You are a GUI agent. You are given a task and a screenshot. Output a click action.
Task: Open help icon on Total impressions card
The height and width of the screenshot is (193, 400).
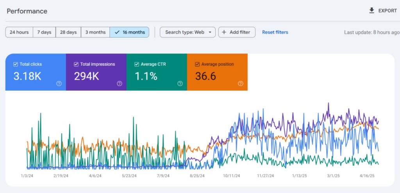coord(120,84)
